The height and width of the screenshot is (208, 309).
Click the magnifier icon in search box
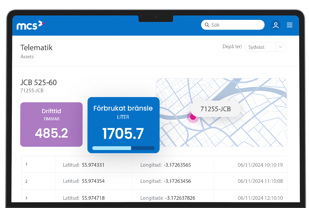(x=207, y=25)
